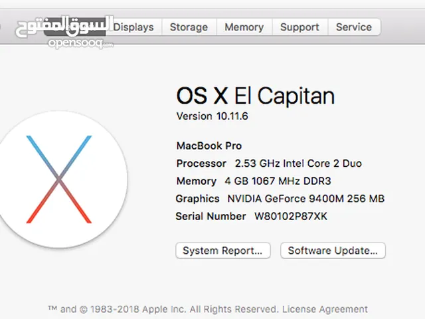
Task: Click the OS X El Capitan X logo
Action: 59,179
